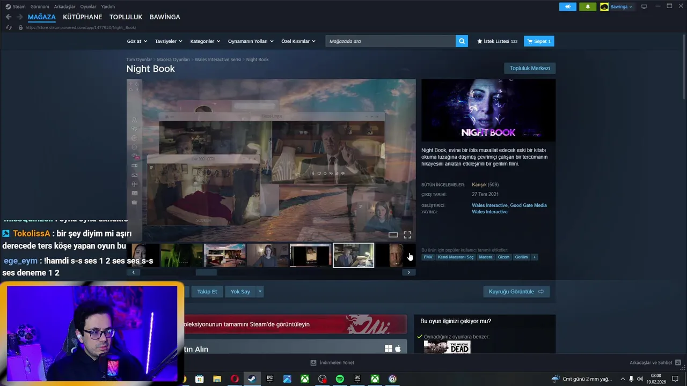Expand the Göz at menu
Screen dimensions: 687x386
coord(136,41)
